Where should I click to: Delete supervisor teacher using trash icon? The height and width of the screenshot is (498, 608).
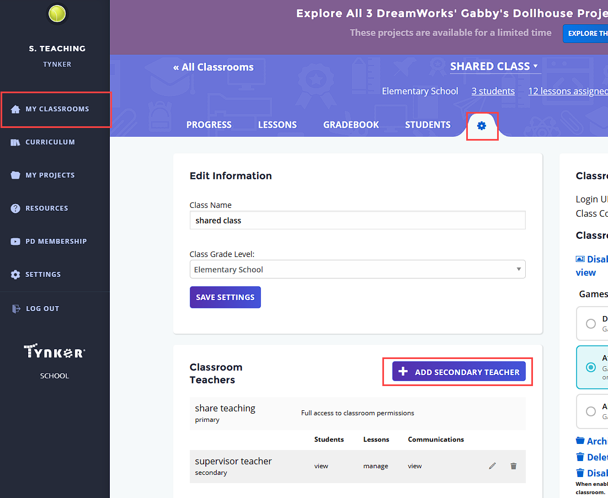[514, 466]
